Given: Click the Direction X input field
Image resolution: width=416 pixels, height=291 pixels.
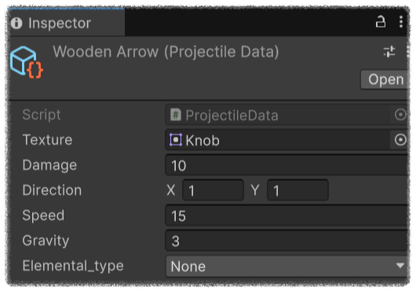Looking at the screenshot, I should pos(213,190).
